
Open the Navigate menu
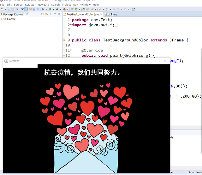pos(43,5)
